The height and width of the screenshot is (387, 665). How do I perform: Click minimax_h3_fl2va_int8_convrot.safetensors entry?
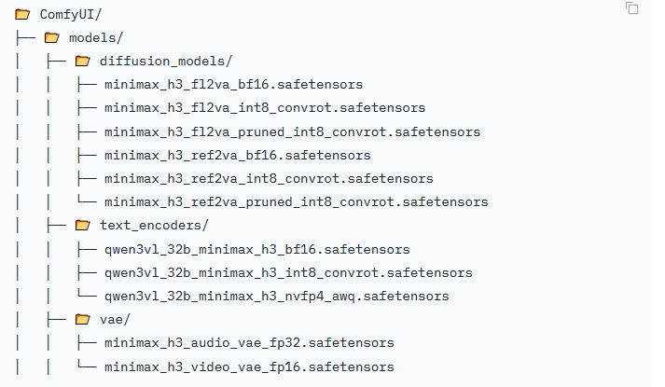265,108
